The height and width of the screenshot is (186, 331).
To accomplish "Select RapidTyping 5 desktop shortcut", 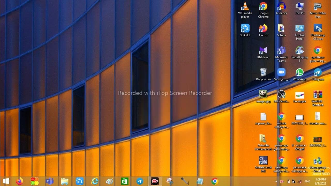I will point(299,54).
